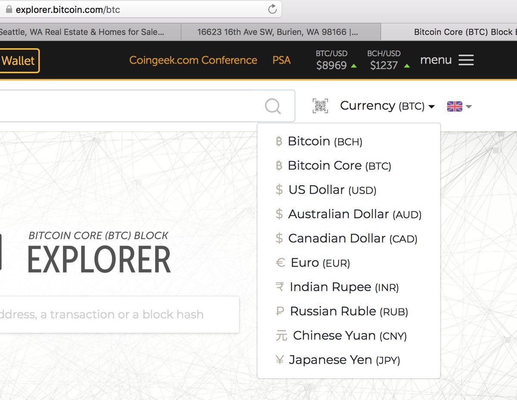Viewport: 517px width, 400px height.
Task: Click the dollar sign next to Australian Dollar
Action: (279, 214)
